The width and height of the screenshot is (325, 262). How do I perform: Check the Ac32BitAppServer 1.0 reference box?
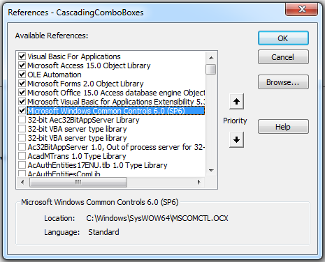tap(22, 147)
